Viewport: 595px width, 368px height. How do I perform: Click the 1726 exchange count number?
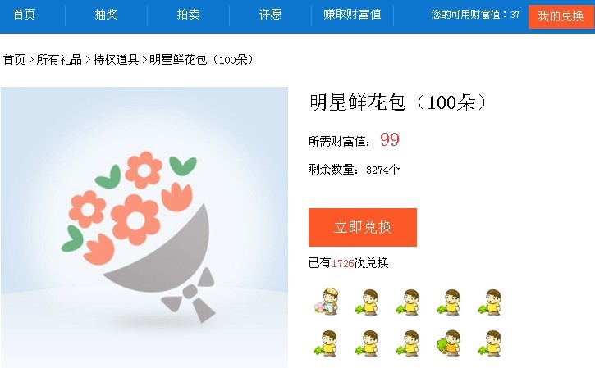pyautogui.click(x=343, y=263)
